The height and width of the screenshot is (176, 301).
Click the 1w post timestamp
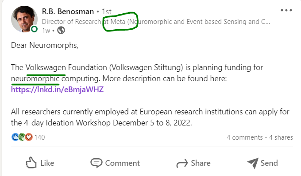(46, 31)
